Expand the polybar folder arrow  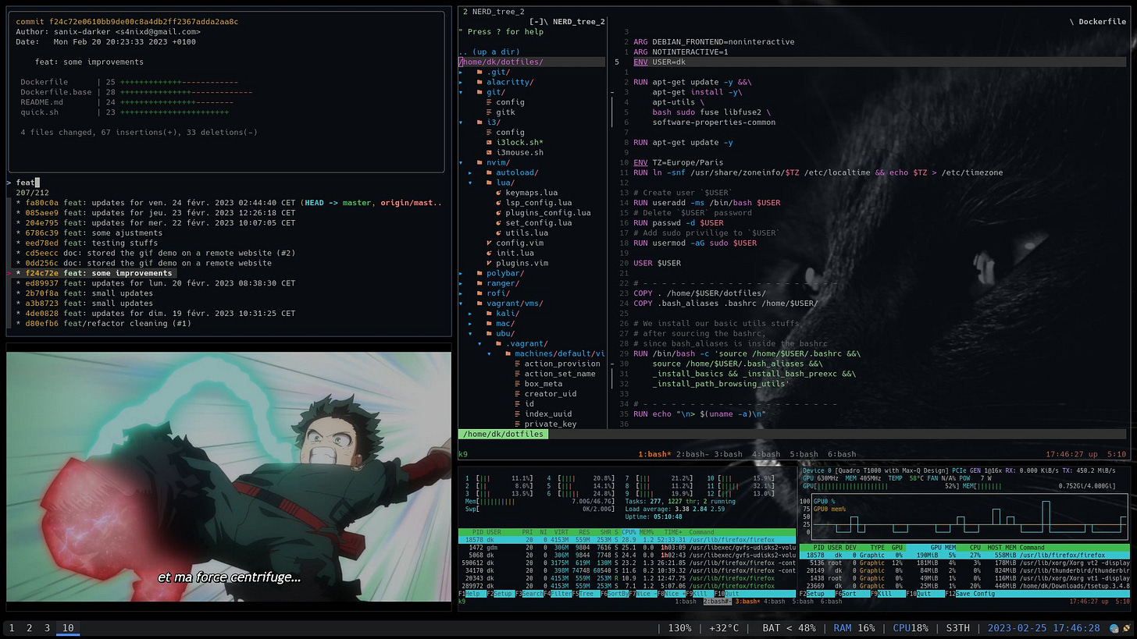pos(461,273)
